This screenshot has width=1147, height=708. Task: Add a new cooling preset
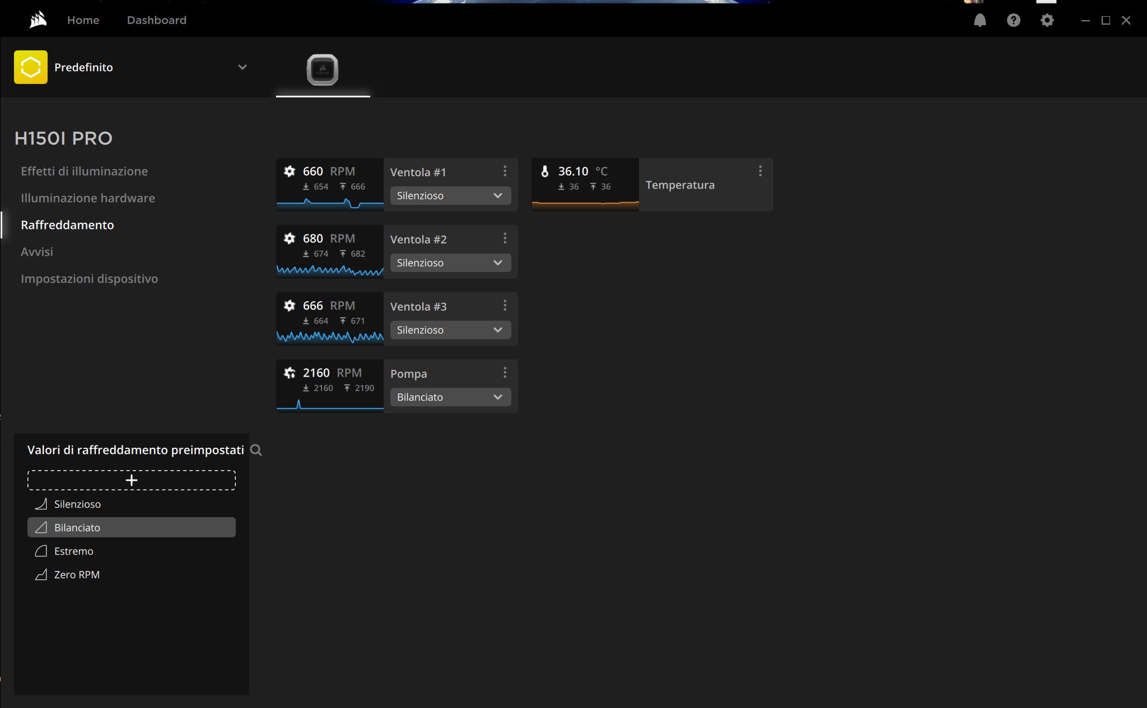[x=132, y=480]
